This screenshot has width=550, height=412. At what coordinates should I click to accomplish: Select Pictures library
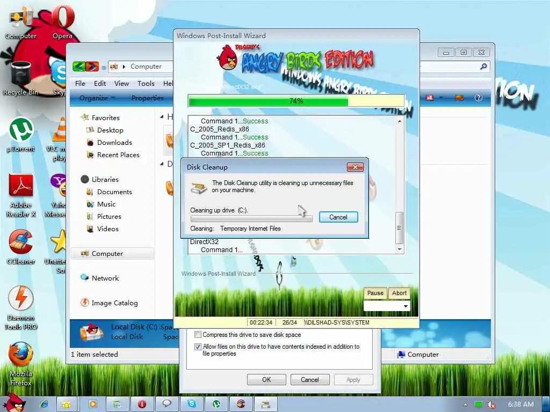click(108, 217)
